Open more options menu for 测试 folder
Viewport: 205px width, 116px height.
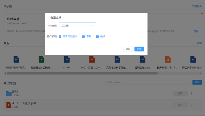click(x=191, y=93)
